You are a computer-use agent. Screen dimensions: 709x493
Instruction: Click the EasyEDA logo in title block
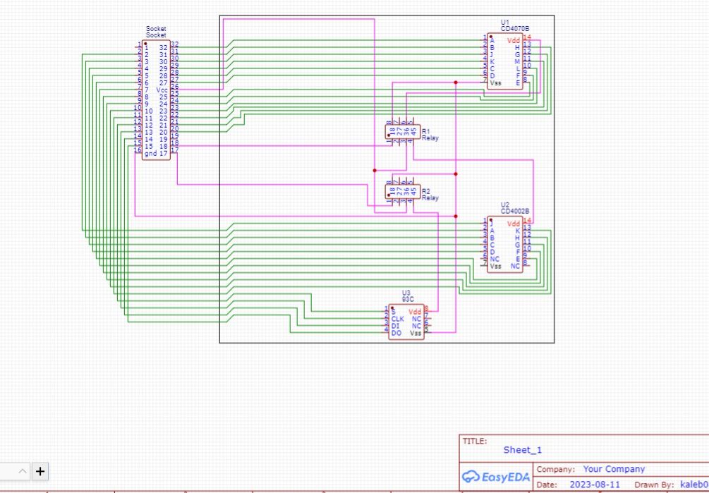click(495, 477)
